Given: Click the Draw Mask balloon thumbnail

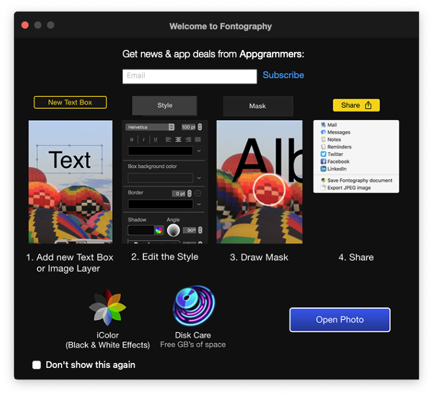Looking at the screenshot, I should [260, 182].
